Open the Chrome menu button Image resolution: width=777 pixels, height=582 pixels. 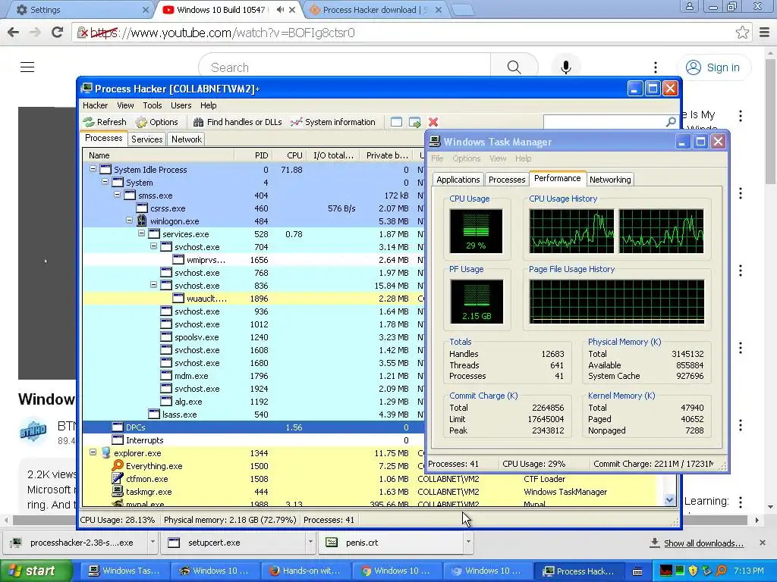click(x=765, y=33)
